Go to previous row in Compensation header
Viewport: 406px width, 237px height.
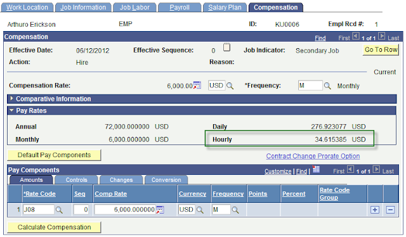coord(356,36)
